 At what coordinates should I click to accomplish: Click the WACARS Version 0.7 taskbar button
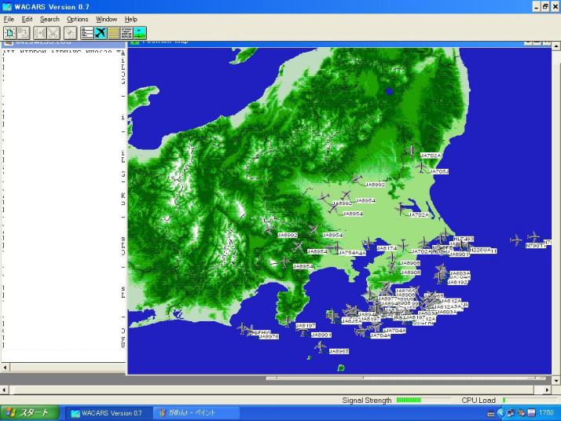coord(107,412)
